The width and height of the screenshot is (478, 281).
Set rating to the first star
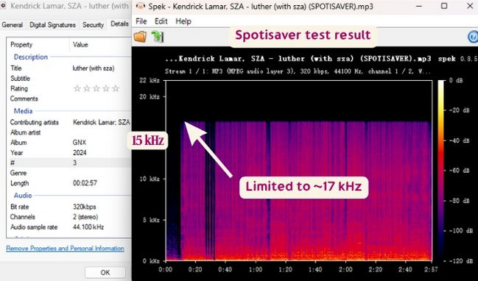77,88
